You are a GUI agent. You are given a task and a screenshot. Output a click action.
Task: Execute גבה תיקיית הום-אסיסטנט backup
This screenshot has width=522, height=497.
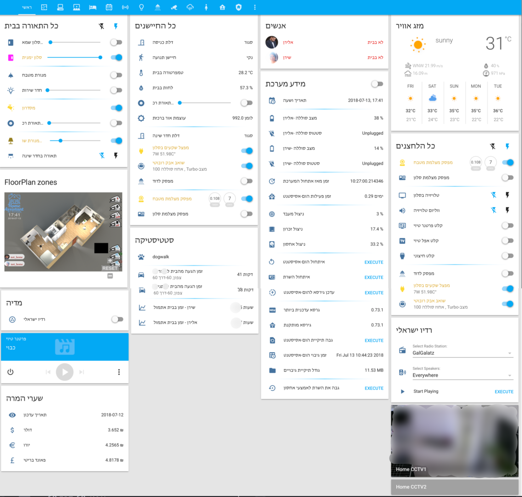coord(374,340)
